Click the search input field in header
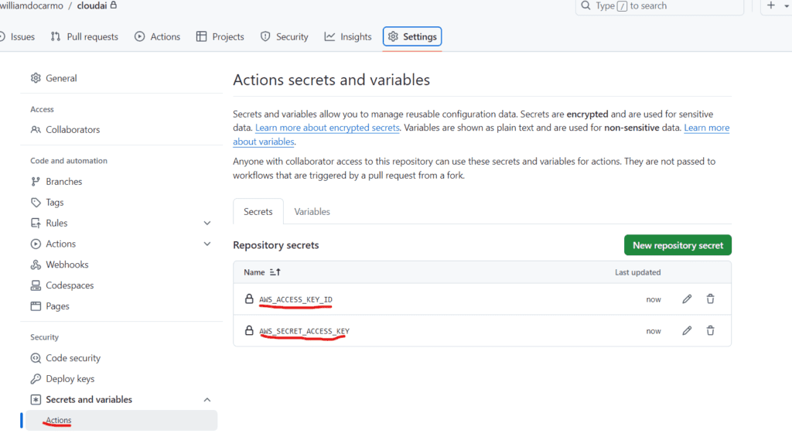 click(660, 6)
